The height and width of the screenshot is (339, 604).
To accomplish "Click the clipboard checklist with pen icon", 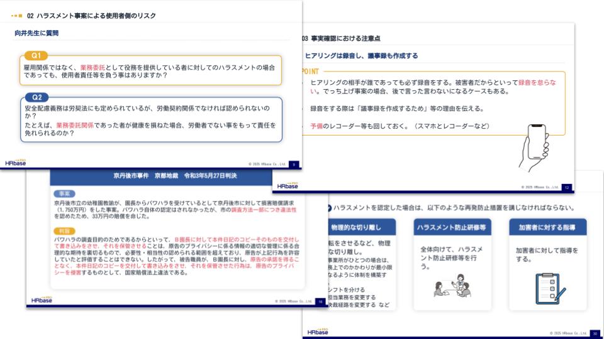I will pyautogui.click(x=547, y=288).
